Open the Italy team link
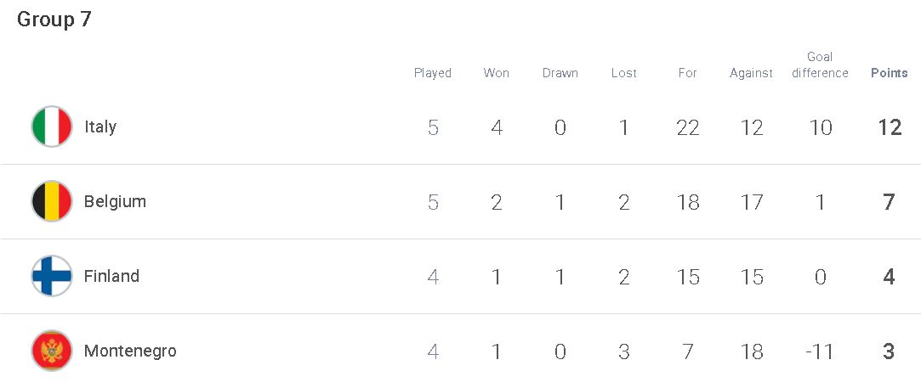 click(x=100, y=127)
